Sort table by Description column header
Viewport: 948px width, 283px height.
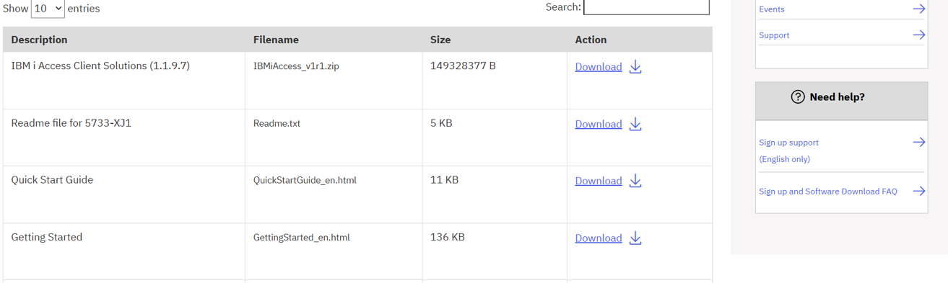coord(40,40)
